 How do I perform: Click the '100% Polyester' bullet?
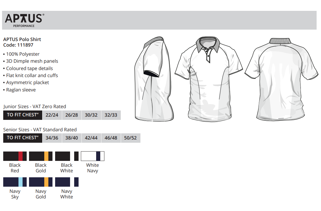point(21,54)
